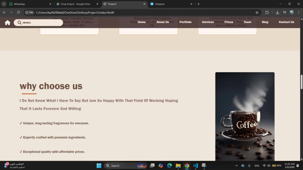Open the browser Downloads icon
Screen dimensions: 303x170
click(x=277, y=12)
